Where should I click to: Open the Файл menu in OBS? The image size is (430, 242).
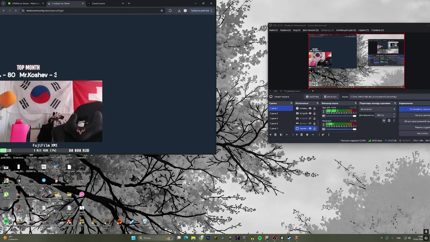[x=273, y=30]
